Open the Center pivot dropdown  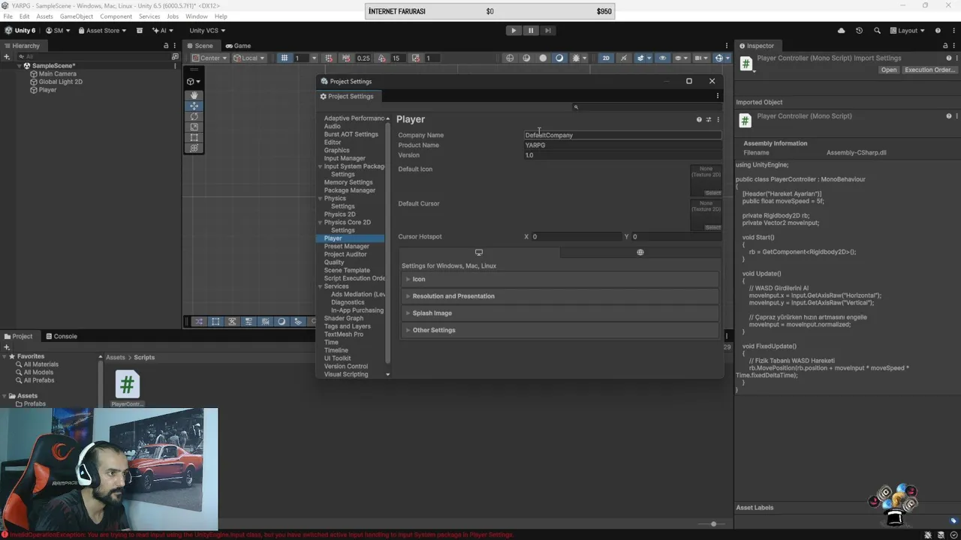[209, 58]
